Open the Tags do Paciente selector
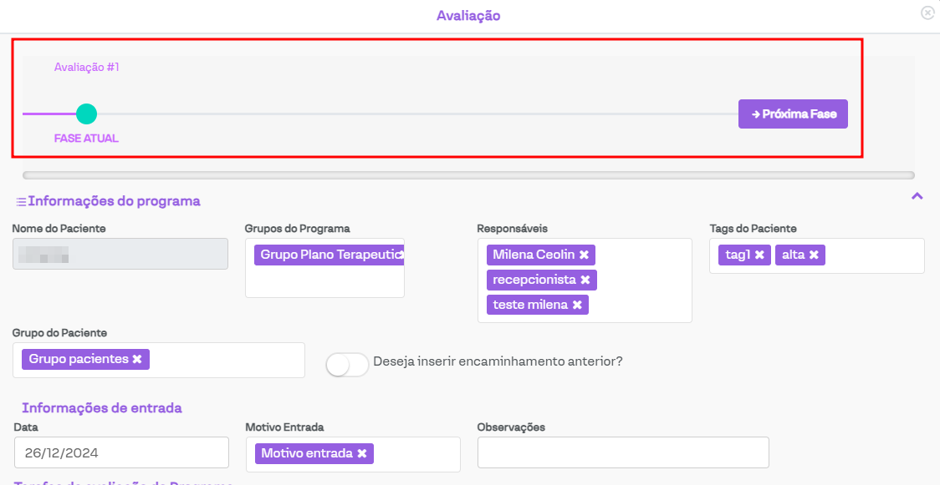Screen dimensions: 940x485 (x=874, y=255)
